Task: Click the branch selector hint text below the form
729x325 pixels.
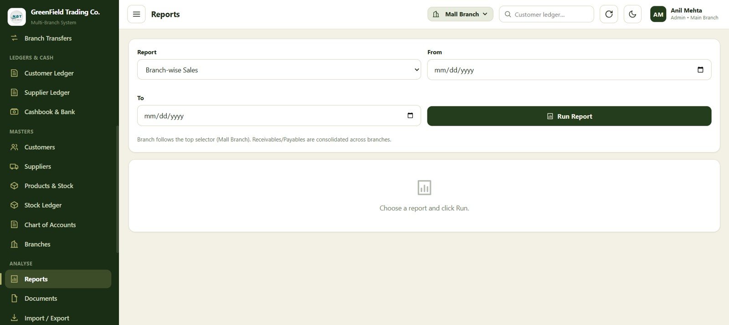Action: [x=264, y=139]
